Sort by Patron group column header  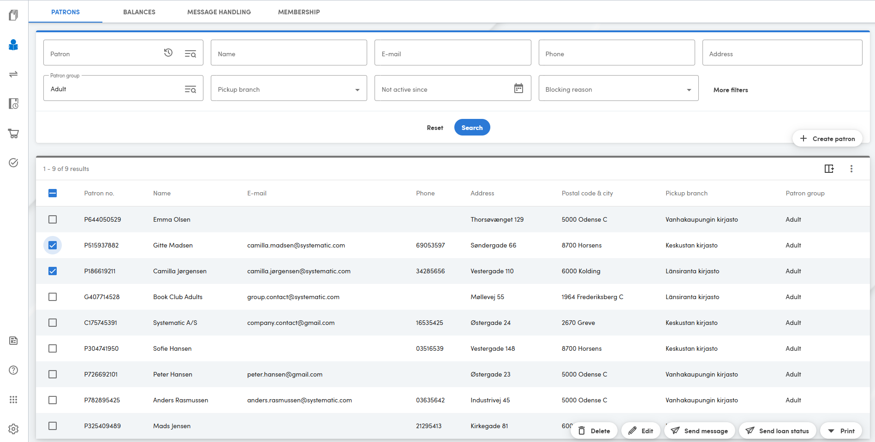805,193
